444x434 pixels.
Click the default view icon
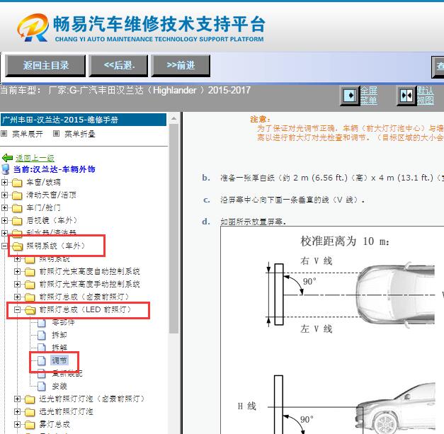coord(406,96)
